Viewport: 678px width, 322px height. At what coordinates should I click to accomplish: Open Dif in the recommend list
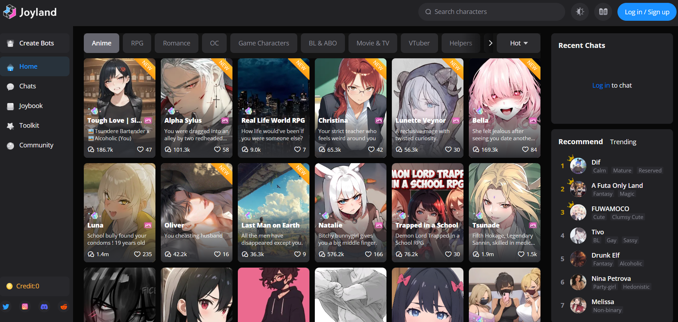[612, 166]
